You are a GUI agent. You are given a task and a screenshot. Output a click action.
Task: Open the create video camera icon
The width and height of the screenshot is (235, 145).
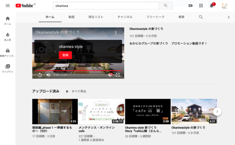pos(191,6)
